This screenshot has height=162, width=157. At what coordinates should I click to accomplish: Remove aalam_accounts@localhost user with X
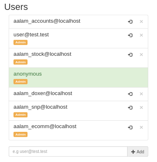click(x=141, y=21)
